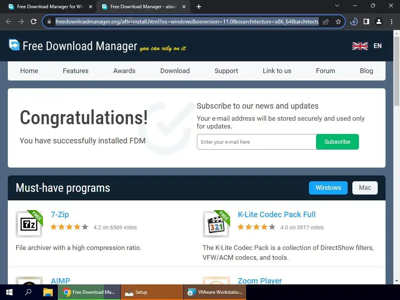Open the Chrome profile icon
This screenshot has width=400, height=300.
click(379, 22)
